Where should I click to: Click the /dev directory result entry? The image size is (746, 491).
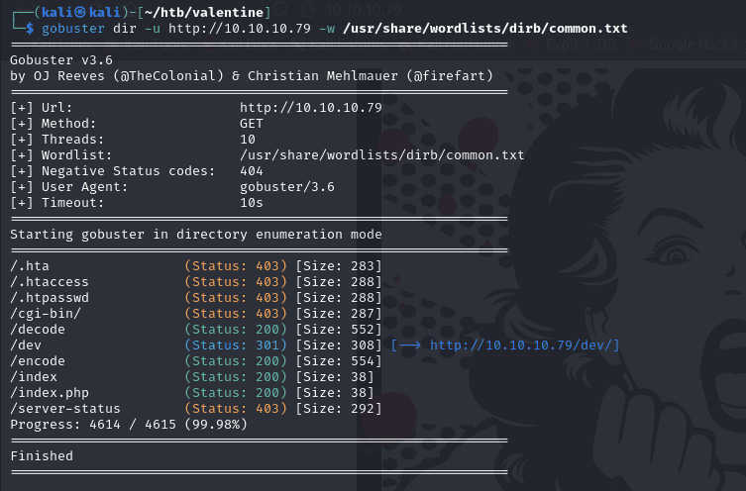26,344
